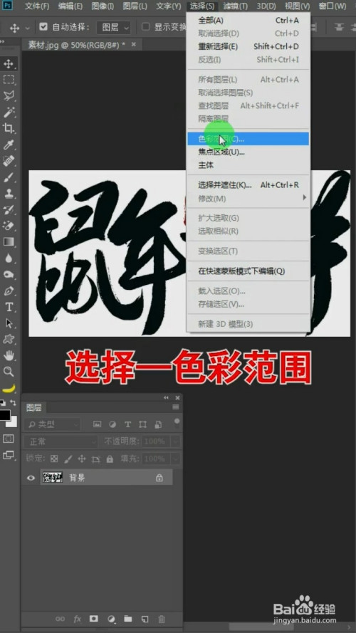356x633 pixels.
Task: Select the Blur tool (water drop)
Action: coord(9,258)
